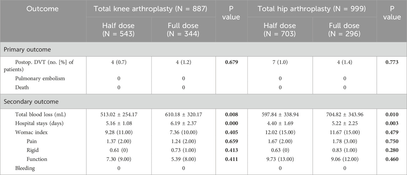The image size is (407, 175).
Task: Click the "Full dose (N = 344)" subheader
Action: click(183, 29)
